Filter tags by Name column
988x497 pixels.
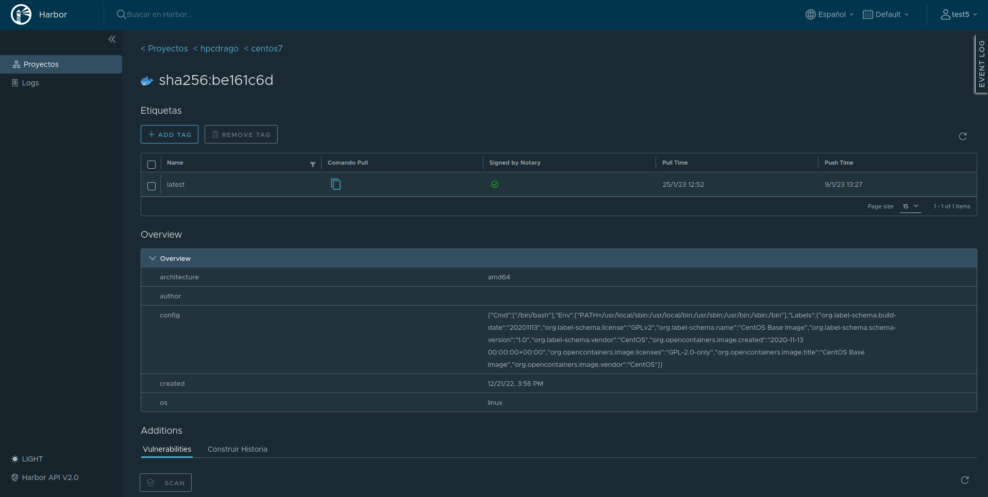point(313,164)
